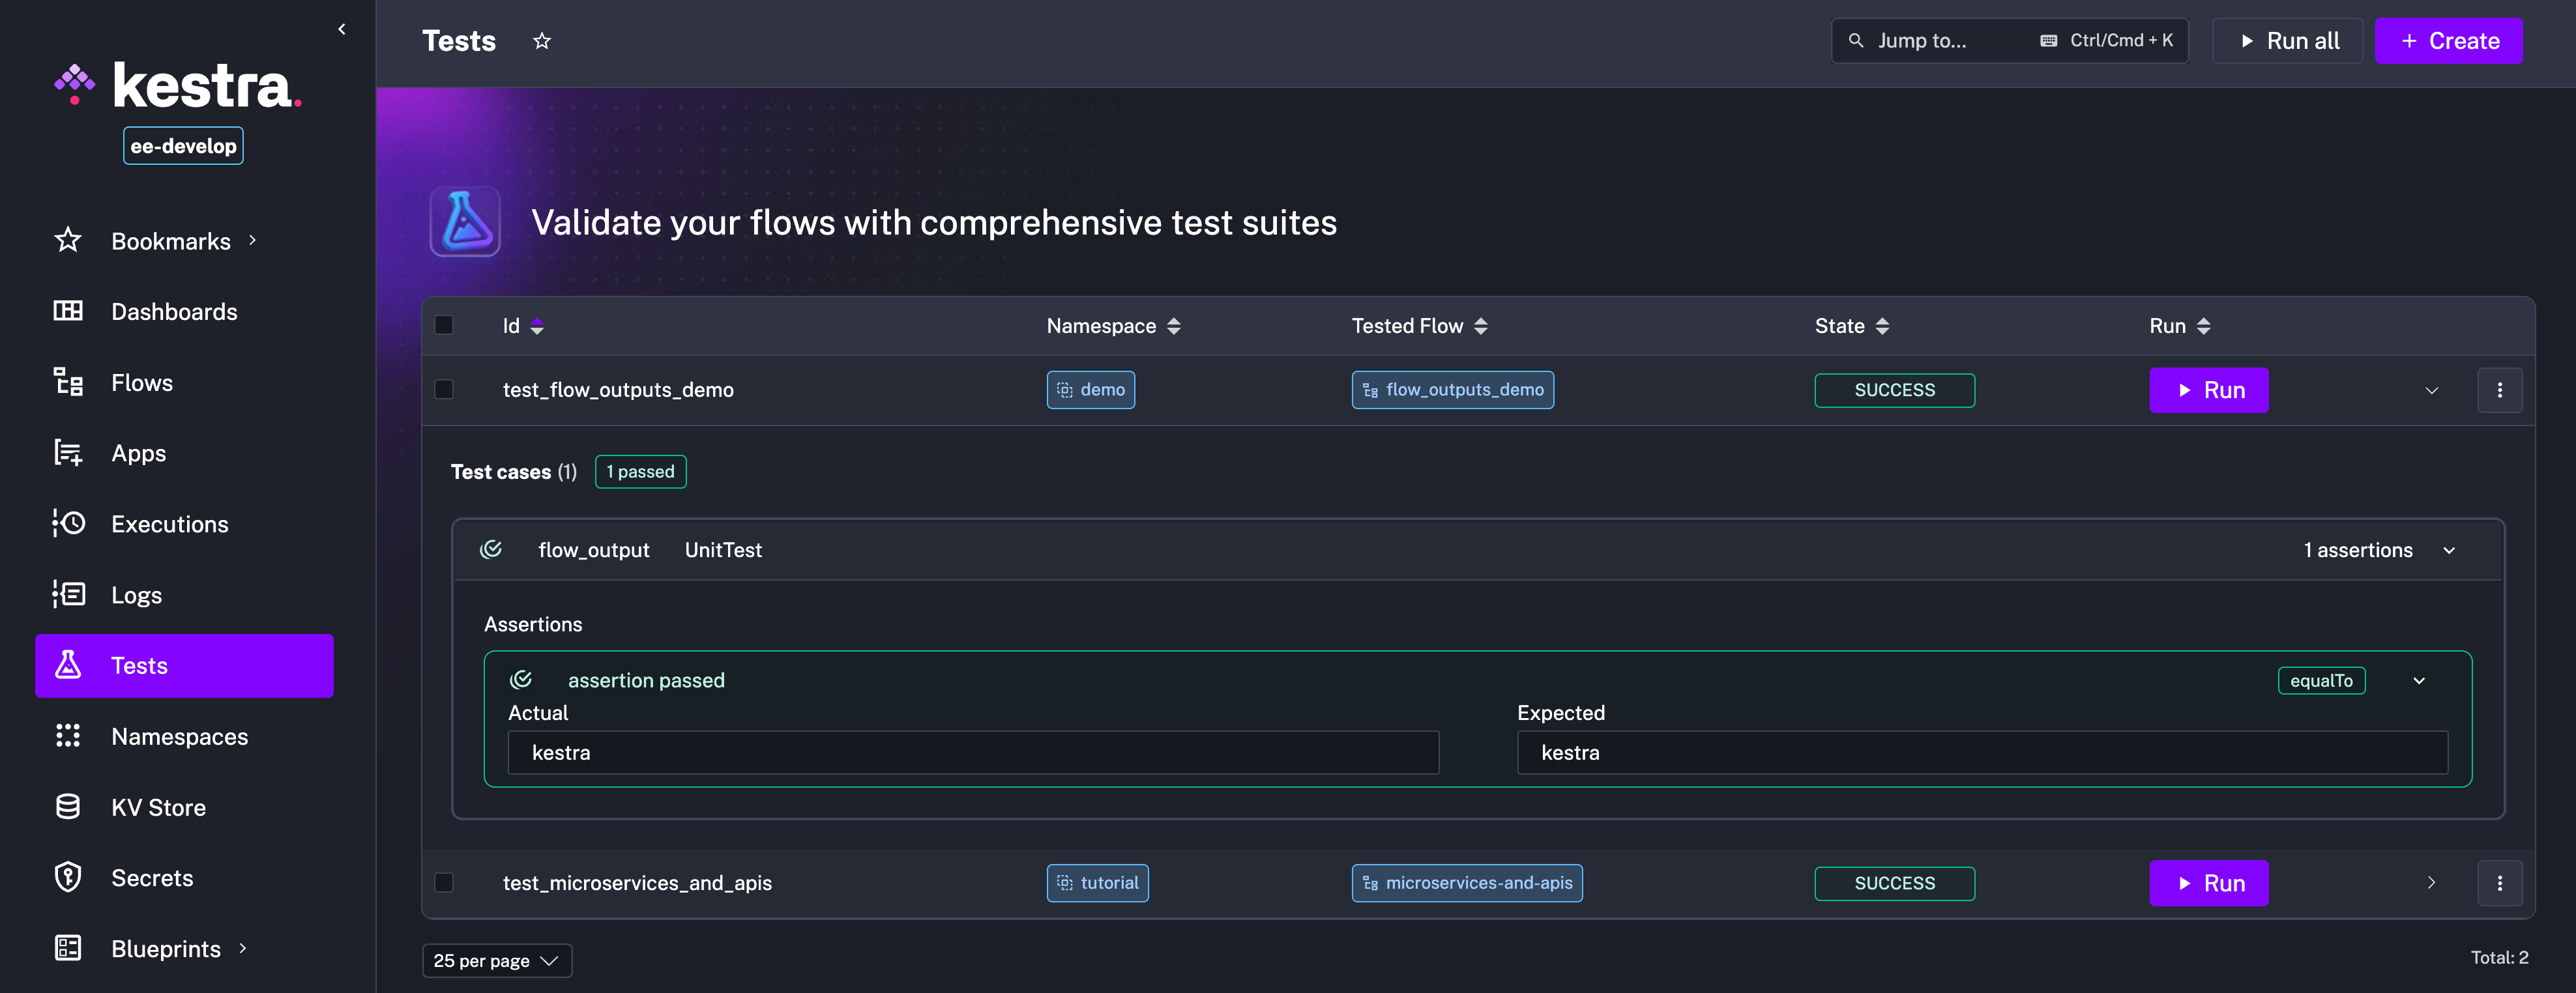Open more options for test_flow_outputs_demo row
Image resolution: width=2576 pixels, height=993 pixels.
click(x=2499, y=390)
